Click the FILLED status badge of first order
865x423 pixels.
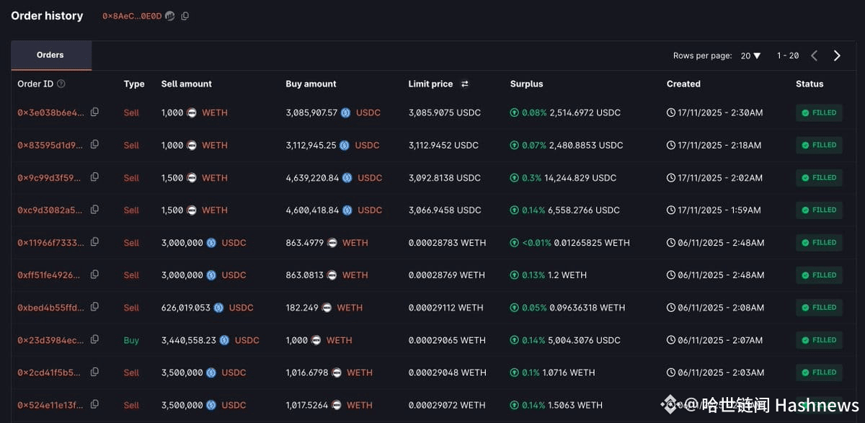819,112
